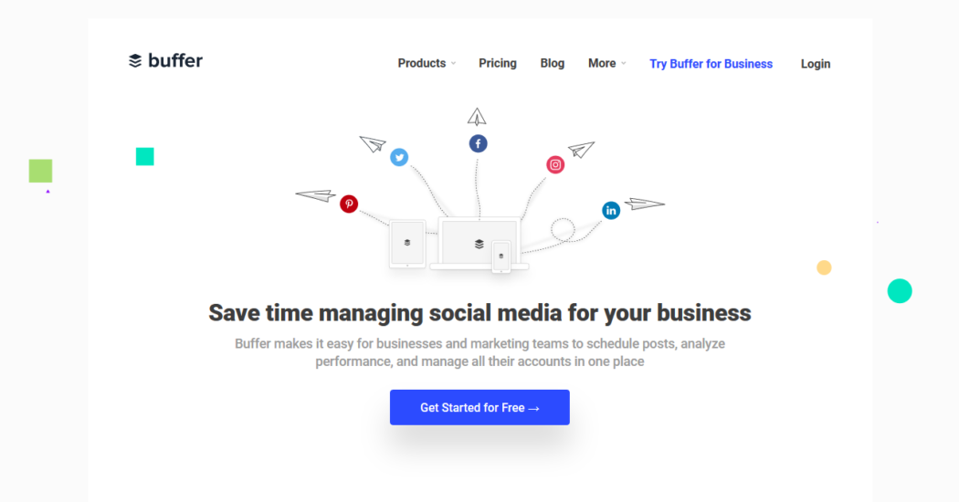Click the Facebook icon in the illustration
This screenshot has height=502, width=959.
coord(479,143)
